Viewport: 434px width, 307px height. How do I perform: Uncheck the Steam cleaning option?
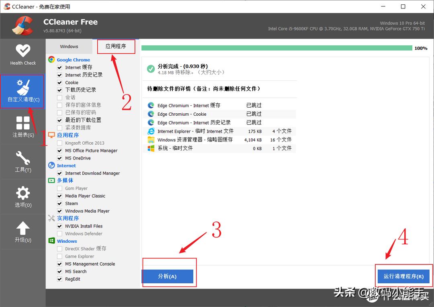pyautogui.click(x=59, y=203)
